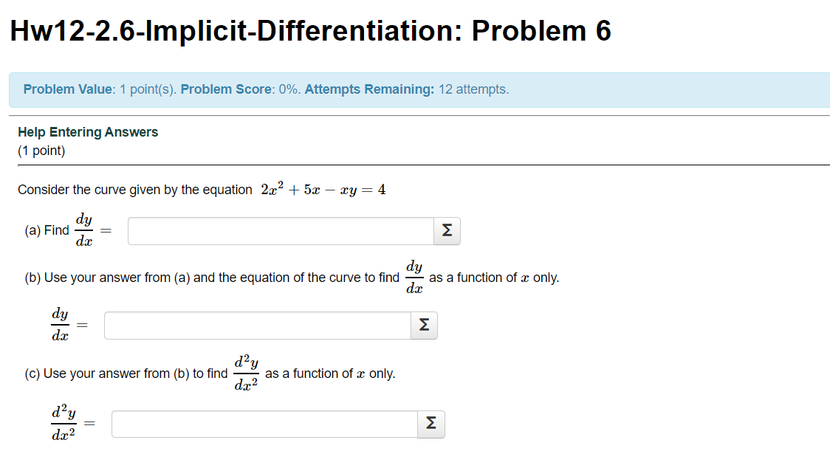Click inside the part (a) answer field
The image size is (830, 468).
281,230
